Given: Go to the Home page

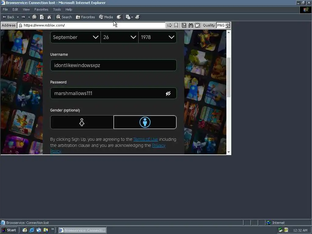Looking at the screenshot, I should pyautogui.click(x=49, y=17).
